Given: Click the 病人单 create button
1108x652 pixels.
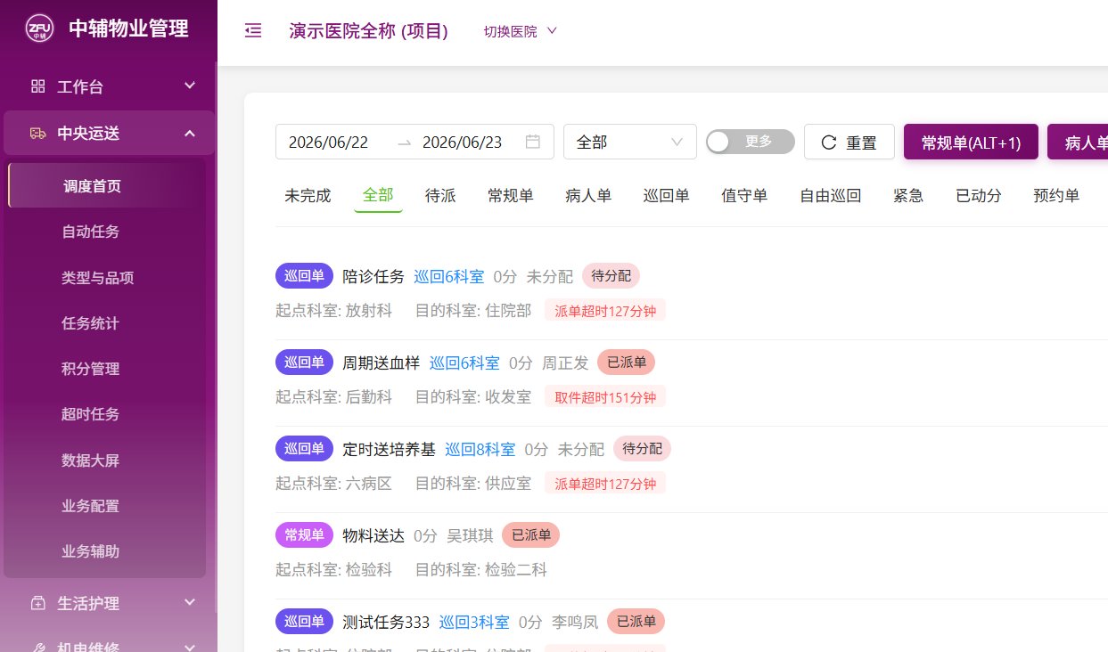Looking at the screenshot, I should (1078, 142).
